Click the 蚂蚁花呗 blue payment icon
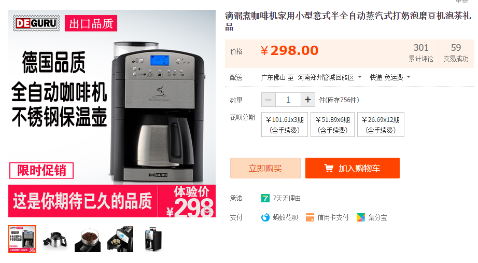The width and height of the screenshot is (478, 263). pyautogui.click(x=265, y=217)
